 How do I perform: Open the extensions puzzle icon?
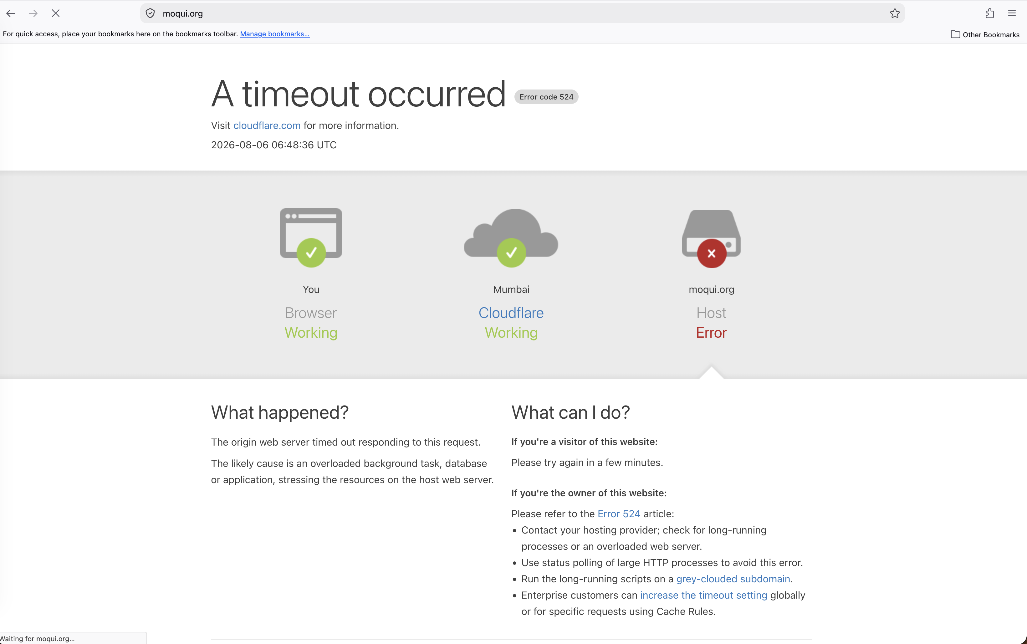pos(989,13)
